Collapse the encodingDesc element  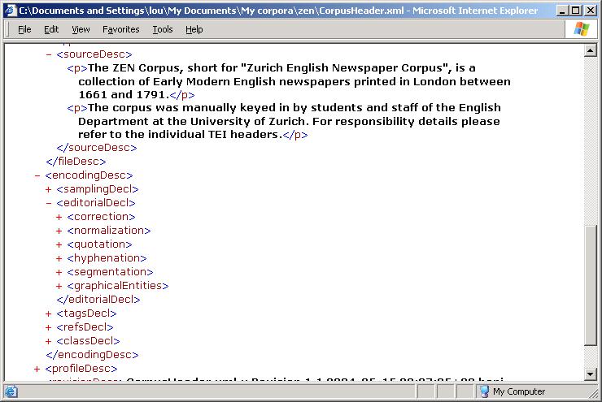37,175
